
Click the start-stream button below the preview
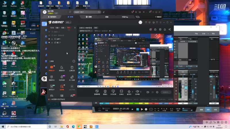point(166,92)
